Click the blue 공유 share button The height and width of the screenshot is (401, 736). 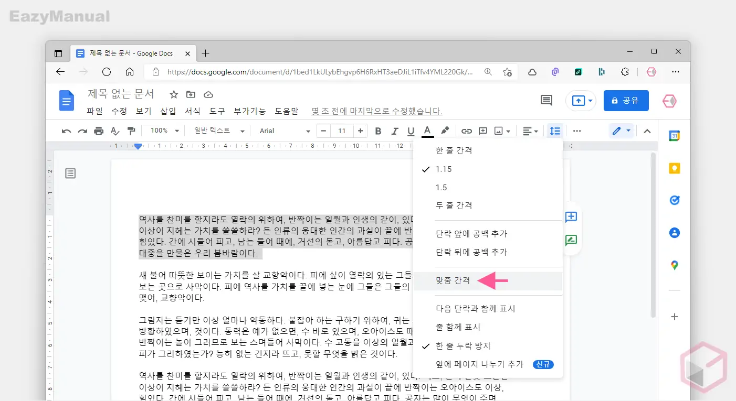[x=626, y=101]
